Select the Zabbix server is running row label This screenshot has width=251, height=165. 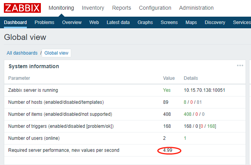pyautogui.click(x=33, y=90)
